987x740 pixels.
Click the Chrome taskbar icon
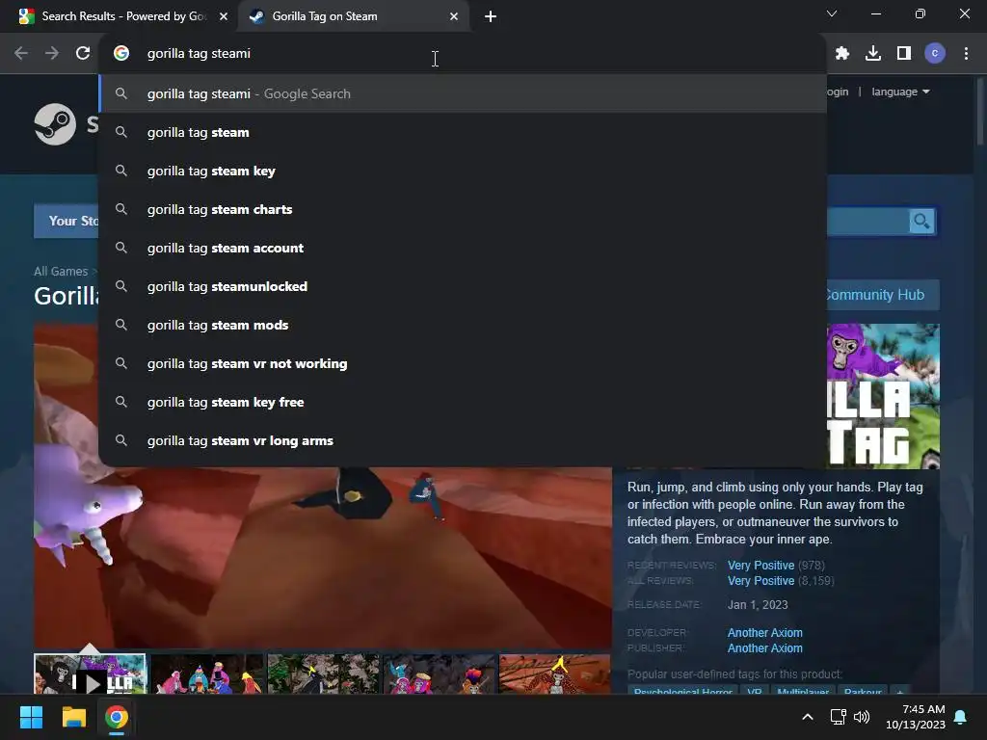tap(117, 717)
